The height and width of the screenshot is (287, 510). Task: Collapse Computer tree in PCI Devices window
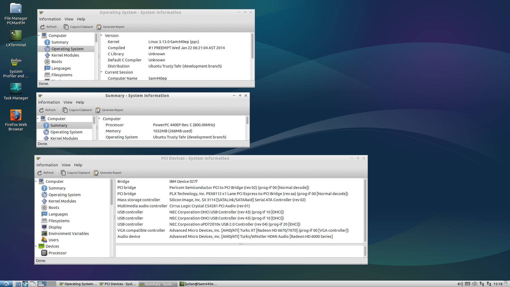(36, 182)
